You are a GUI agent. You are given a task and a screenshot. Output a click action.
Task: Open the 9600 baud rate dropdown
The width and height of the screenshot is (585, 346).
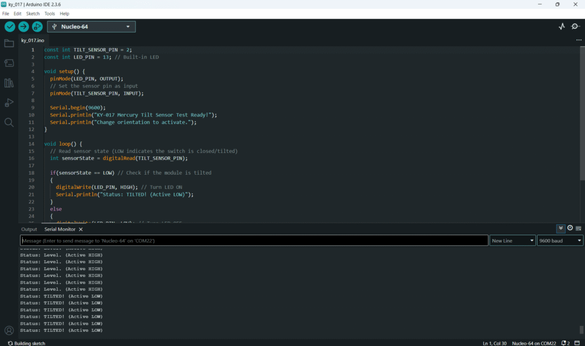(560, 241)
